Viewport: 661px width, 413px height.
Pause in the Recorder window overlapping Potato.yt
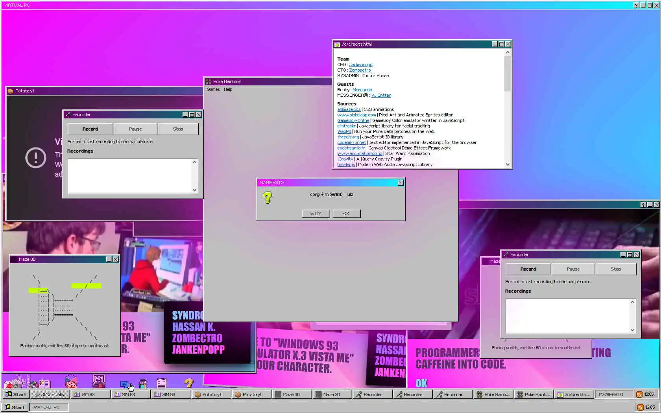(x=135, y=129)
